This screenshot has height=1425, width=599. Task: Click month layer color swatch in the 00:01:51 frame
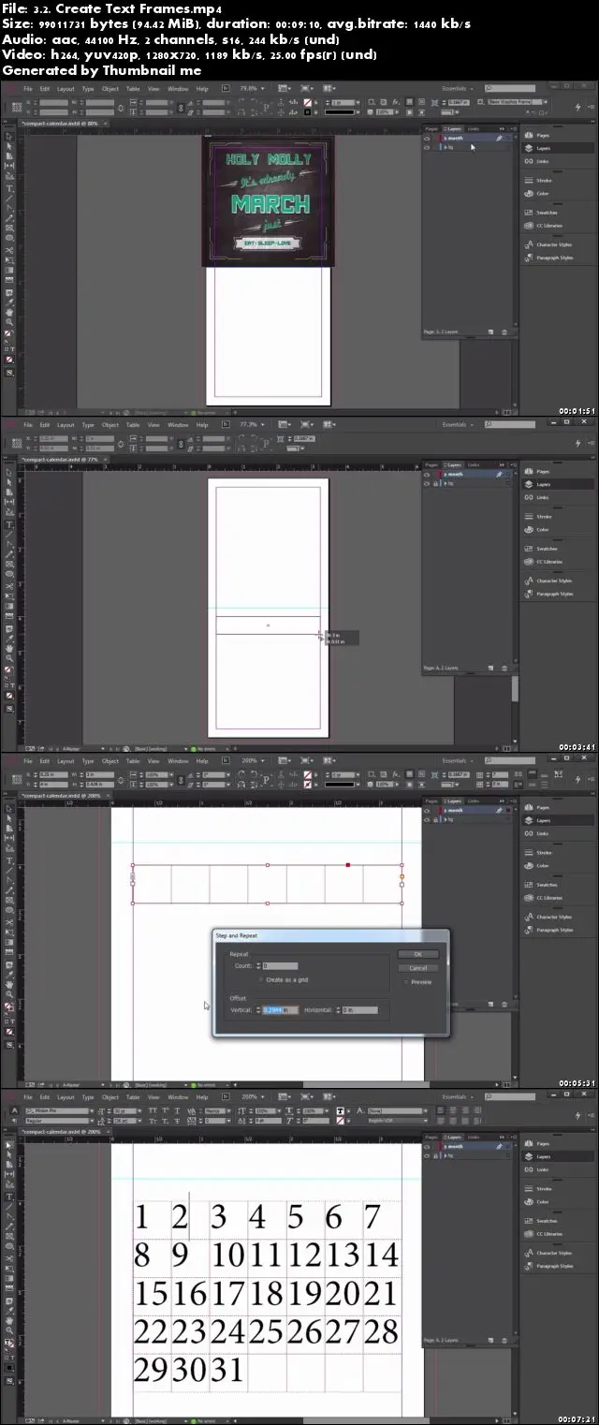point(438,138)
